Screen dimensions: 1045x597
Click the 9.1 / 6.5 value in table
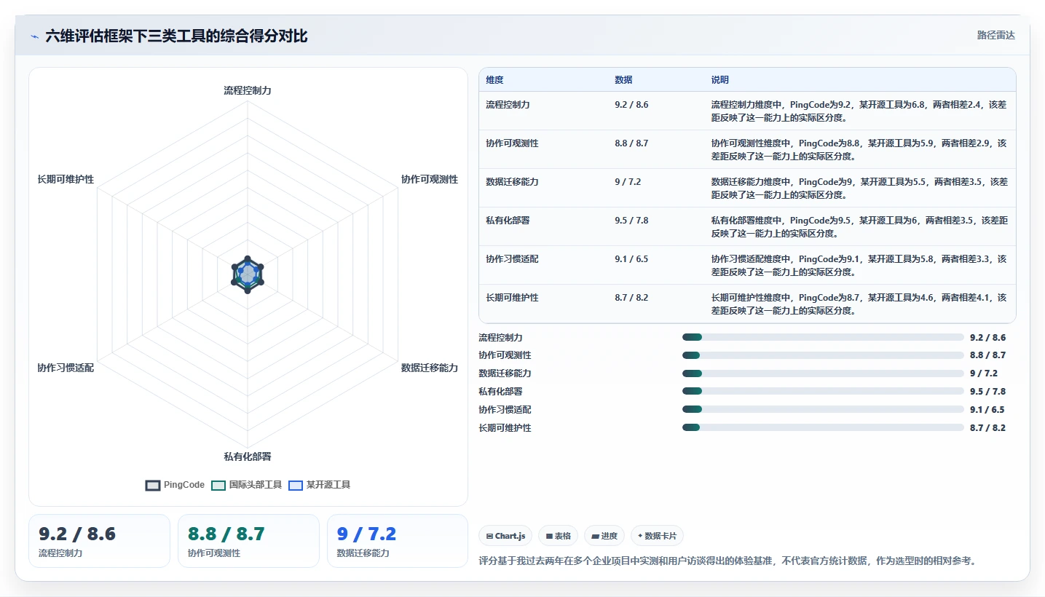click(x=631, y=259)
